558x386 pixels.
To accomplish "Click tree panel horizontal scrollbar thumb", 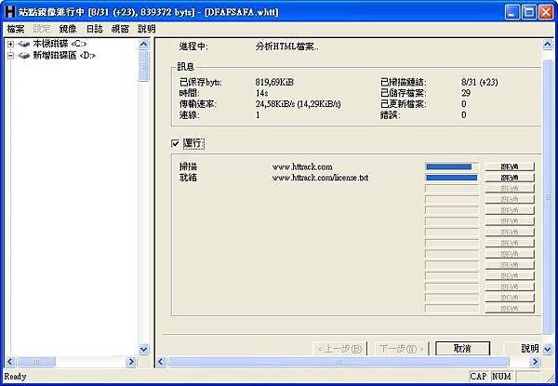I will coord(36,362).
